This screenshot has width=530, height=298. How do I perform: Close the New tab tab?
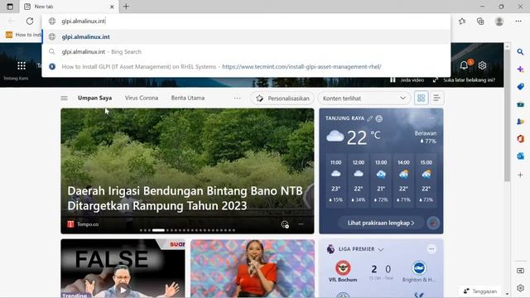coord(112,7)
